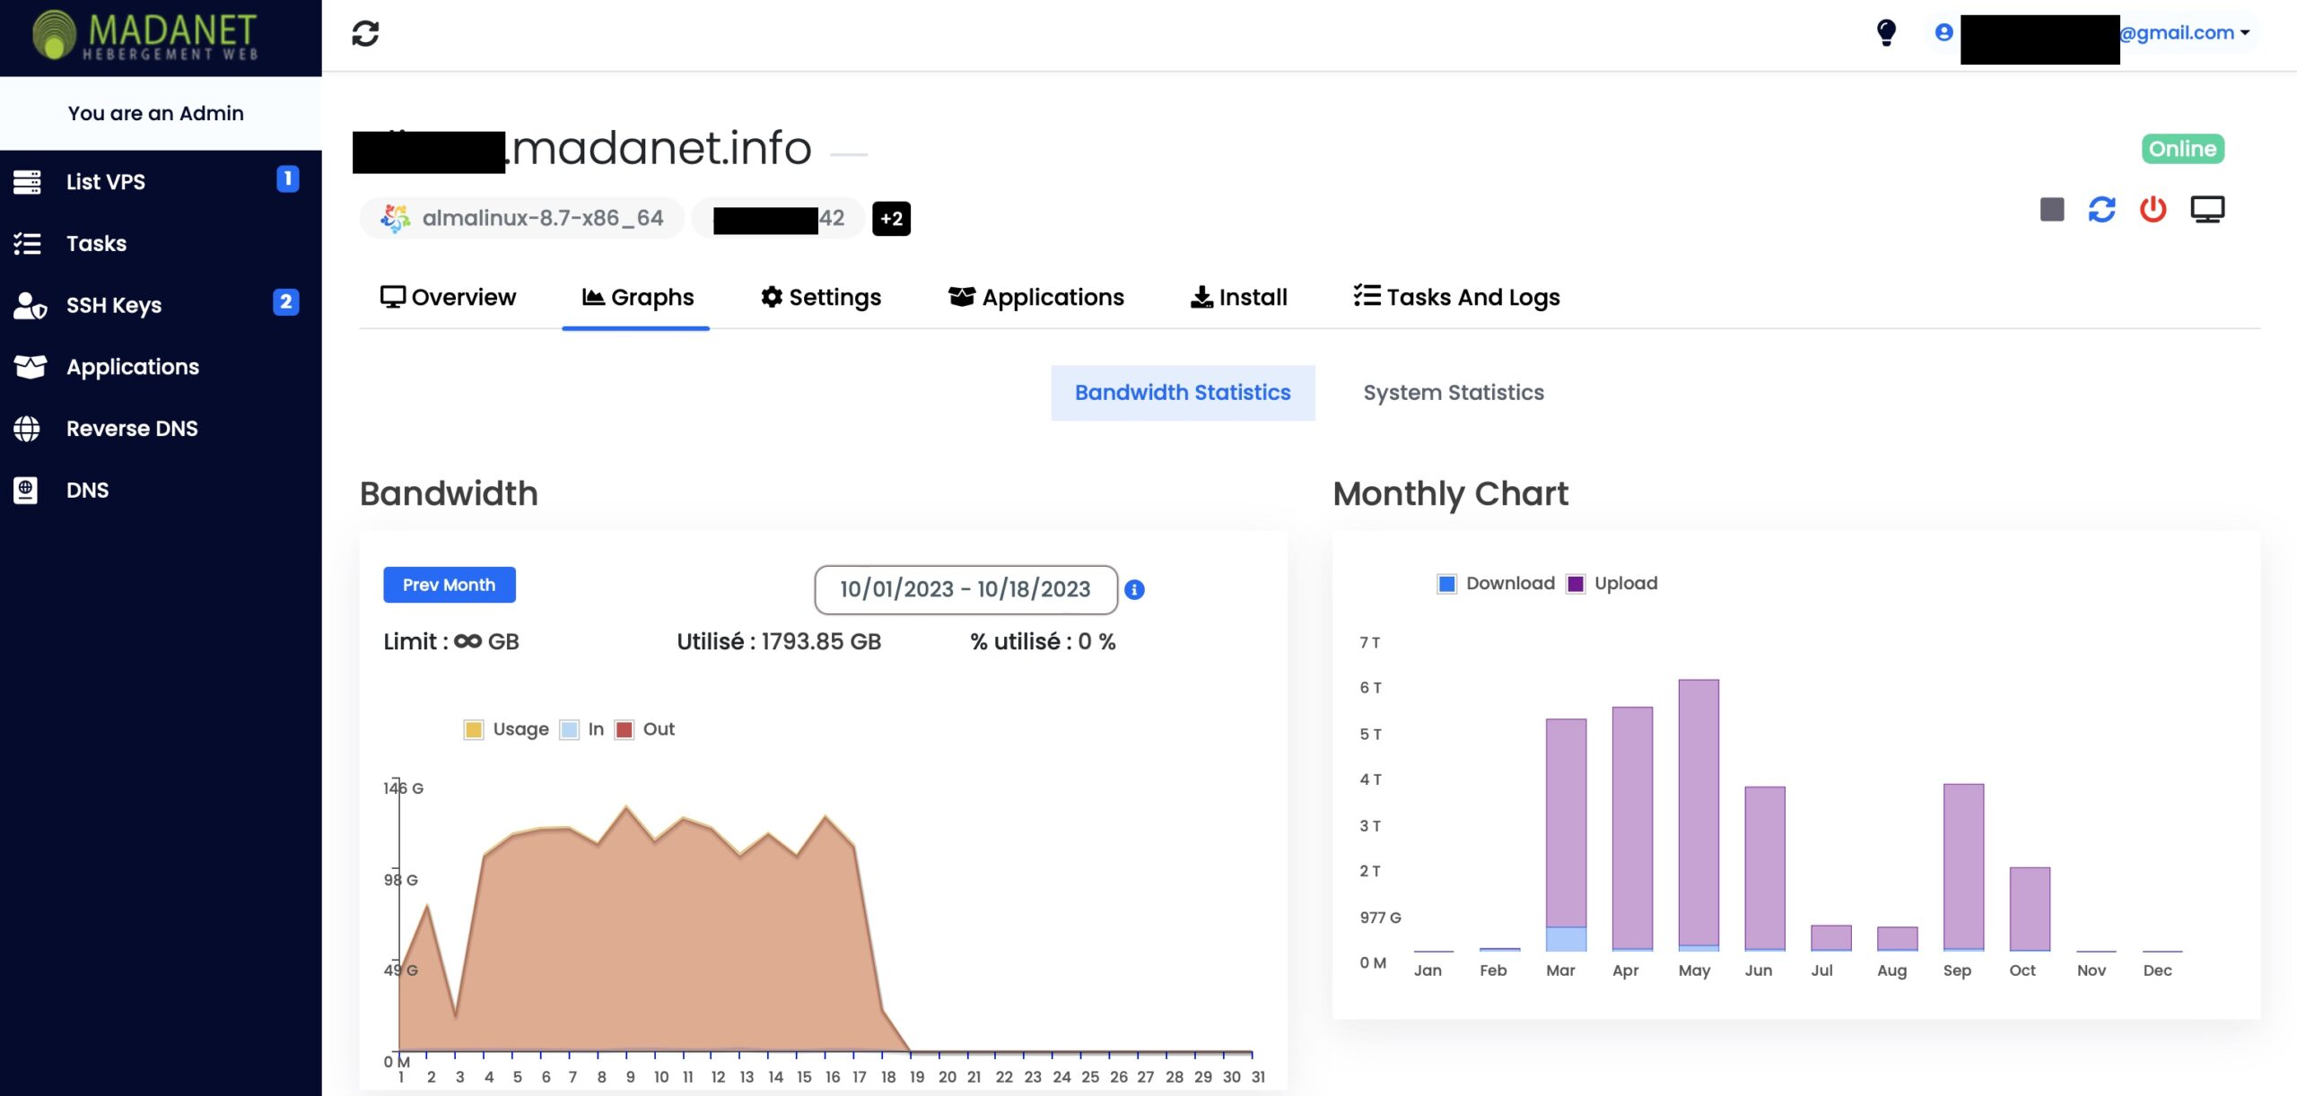Toggle the Usage legend swatch

coord(474,729)
